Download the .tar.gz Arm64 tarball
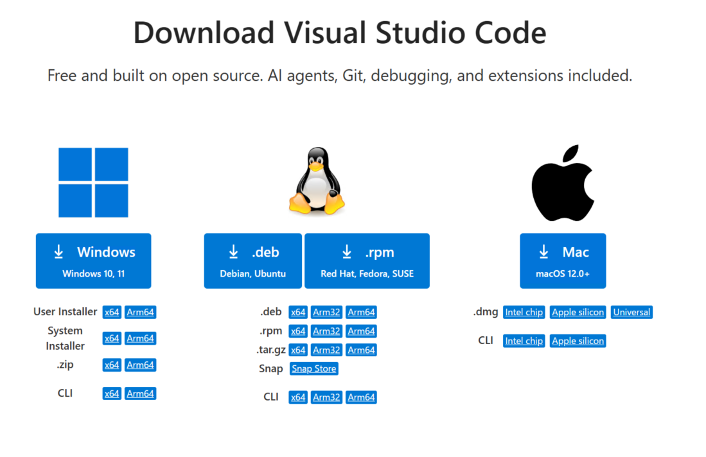Image resolution: width=706 pixels, height=457 pixels. coord(361,350)
